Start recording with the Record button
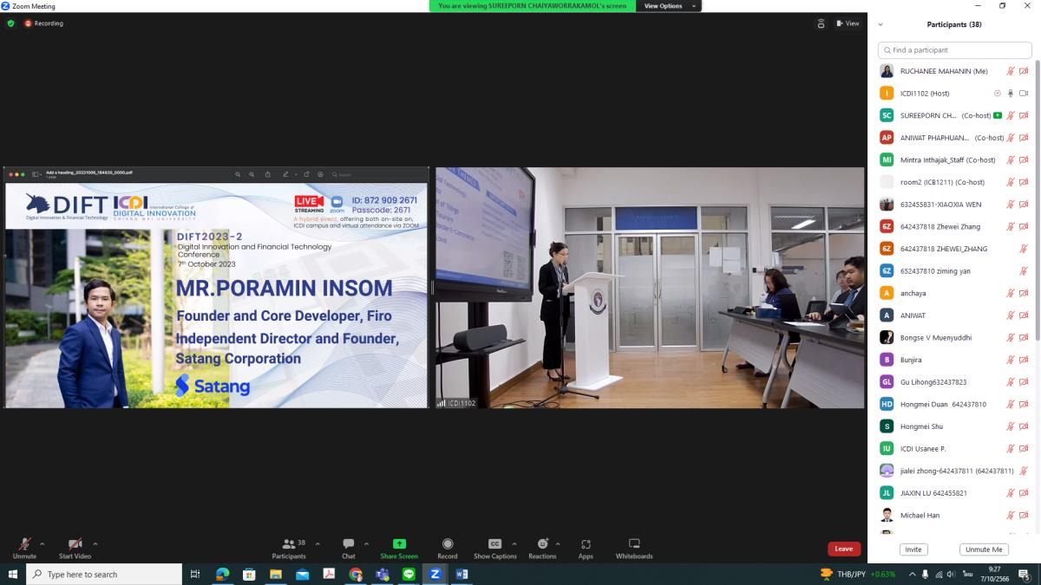The image size is (1041, 585). click(448, 548)
